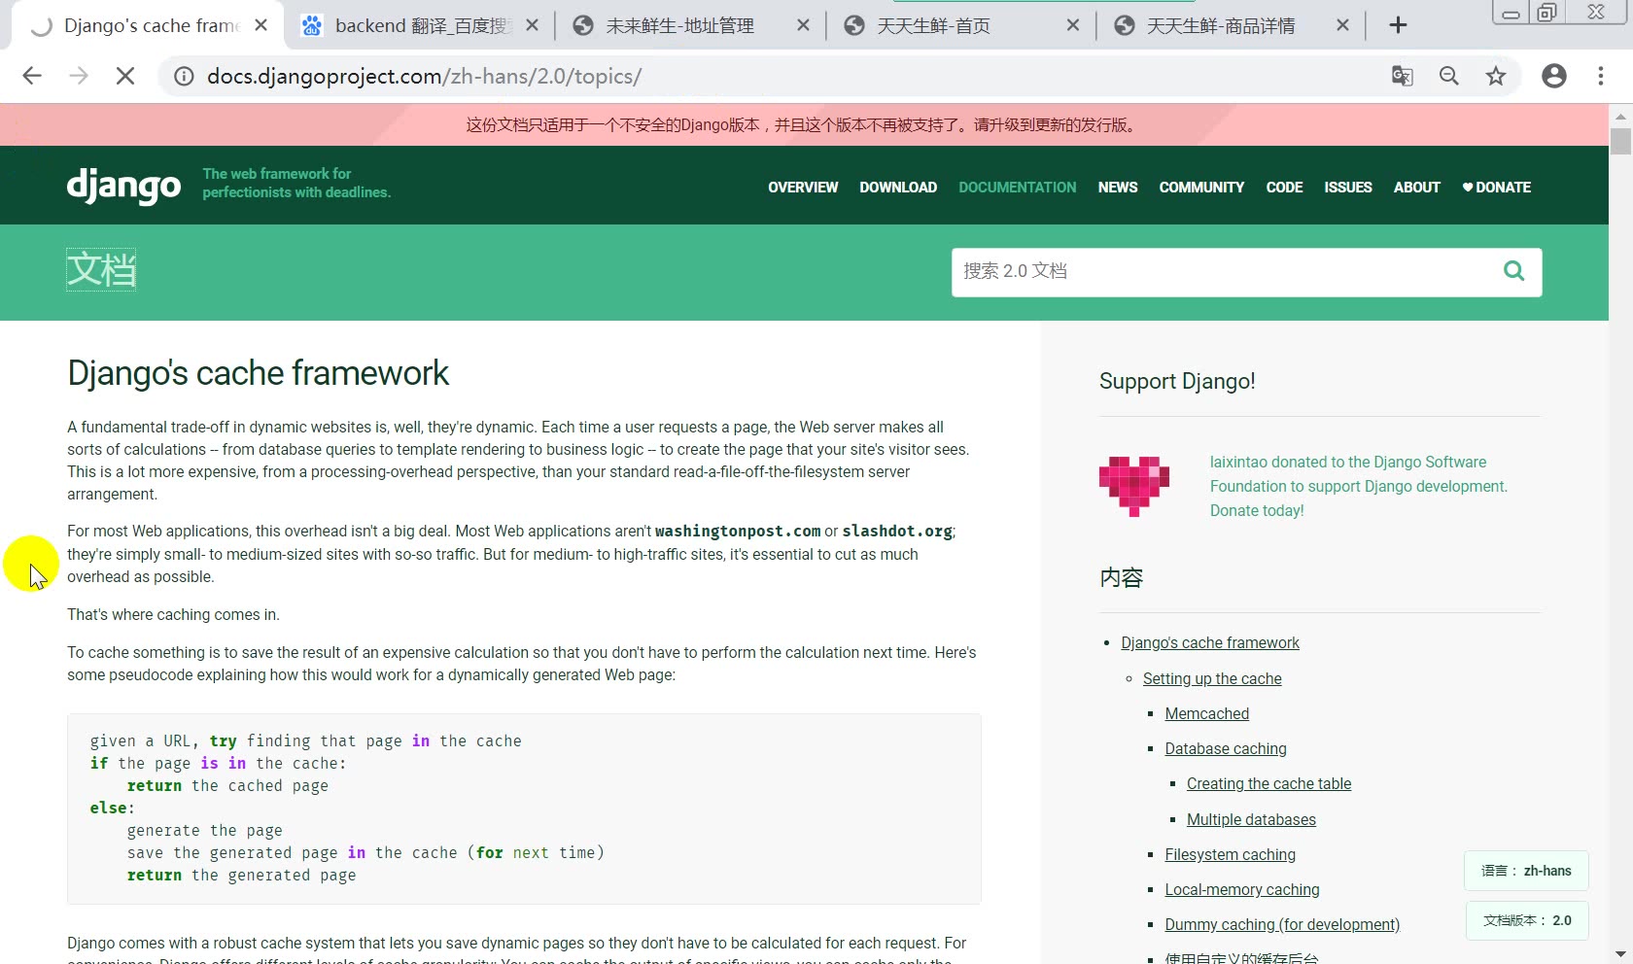Close the 天天生鲜-商品详情 tab

[1342, 25]
